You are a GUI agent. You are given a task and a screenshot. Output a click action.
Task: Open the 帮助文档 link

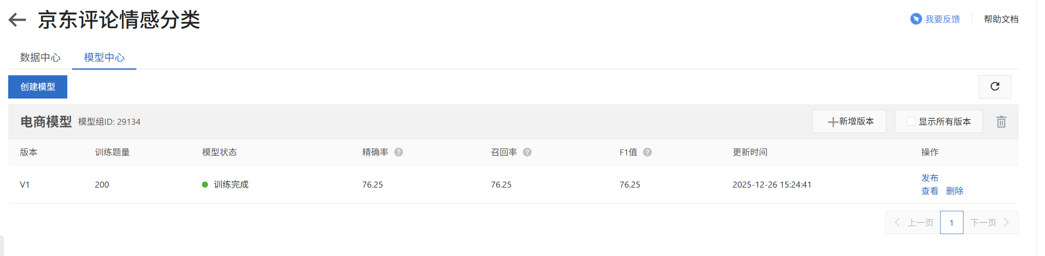pos(1001,19)
